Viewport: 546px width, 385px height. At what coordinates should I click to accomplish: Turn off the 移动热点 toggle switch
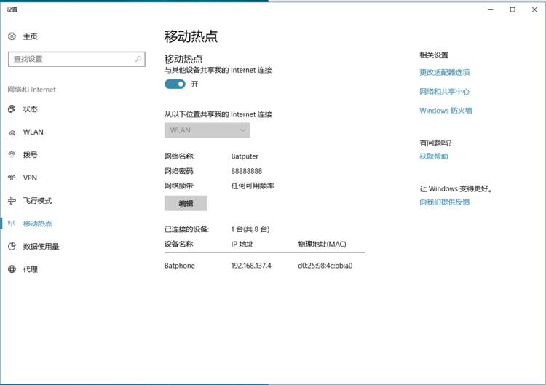[x=175, y=84]
